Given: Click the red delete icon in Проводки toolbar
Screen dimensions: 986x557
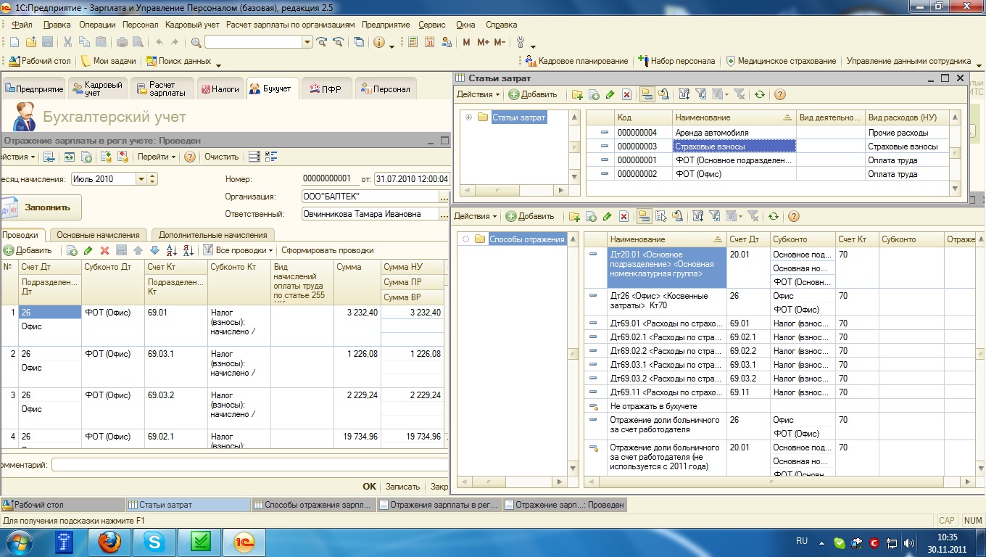Looking at the screenshot, I should 104,250.
